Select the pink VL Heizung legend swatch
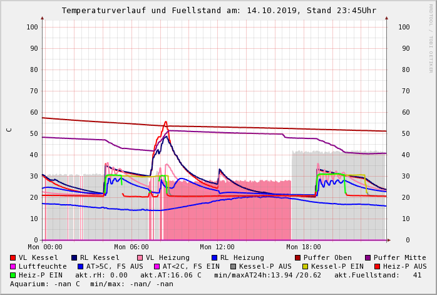This screenshot has height=295, width=437. coord(140,257)
